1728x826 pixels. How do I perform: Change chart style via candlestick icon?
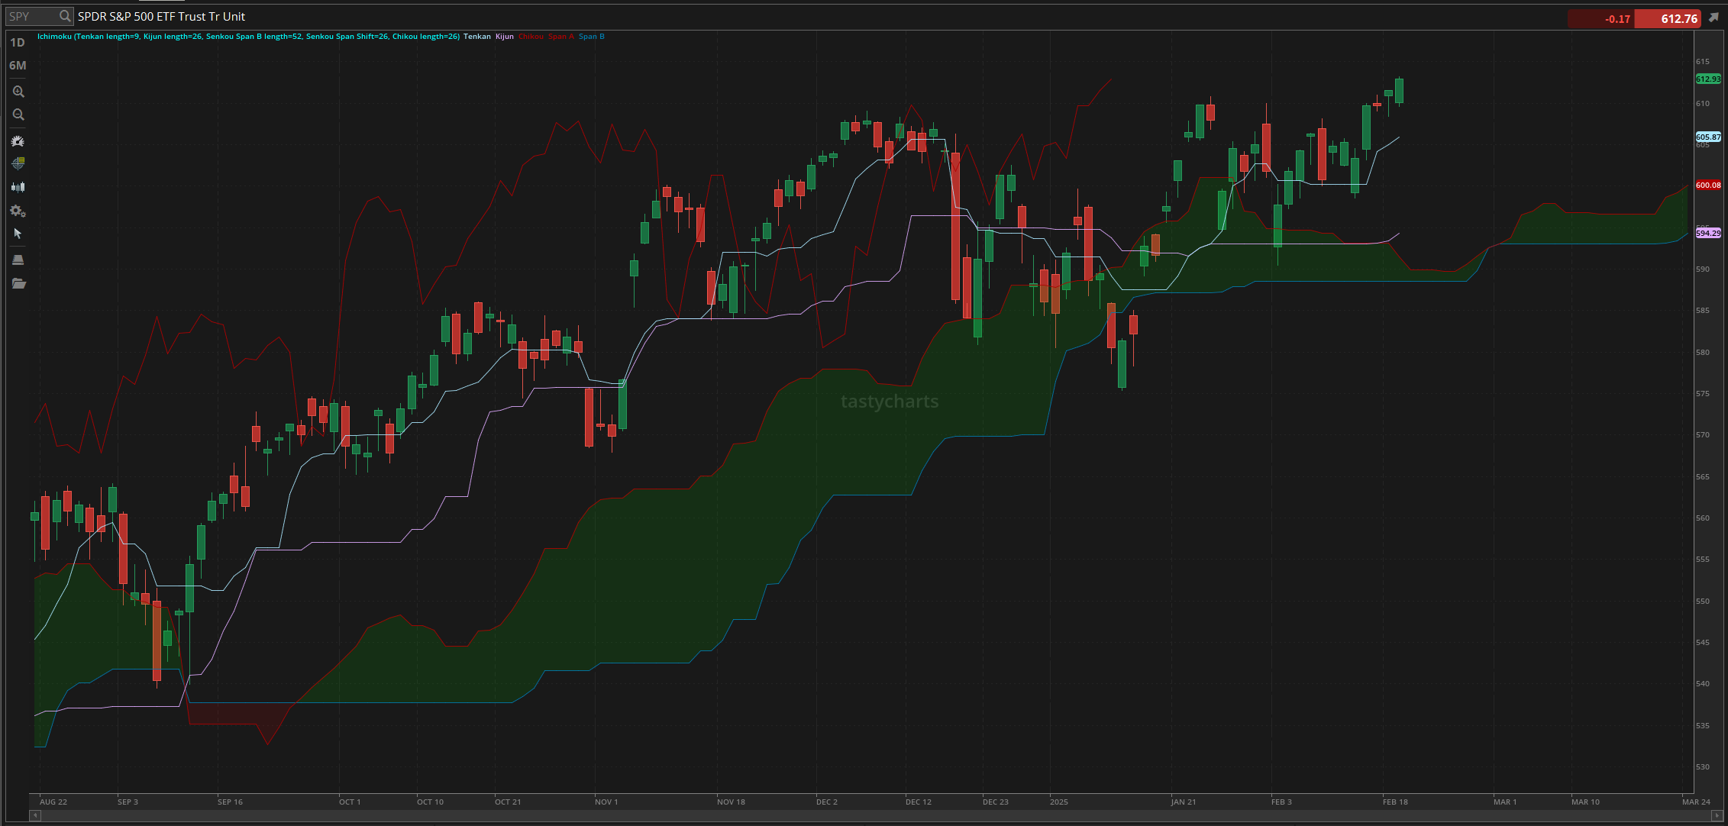[18, 186]
